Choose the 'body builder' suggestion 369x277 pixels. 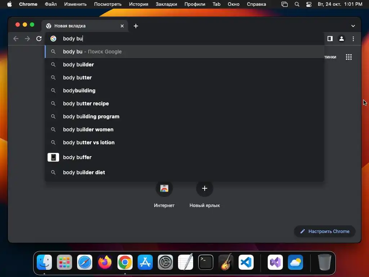point(184,65)
